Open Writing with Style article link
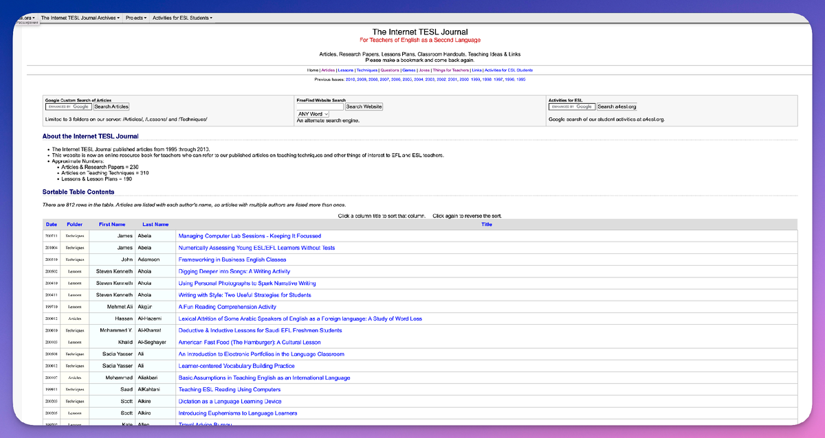 [x=245, y=295]
